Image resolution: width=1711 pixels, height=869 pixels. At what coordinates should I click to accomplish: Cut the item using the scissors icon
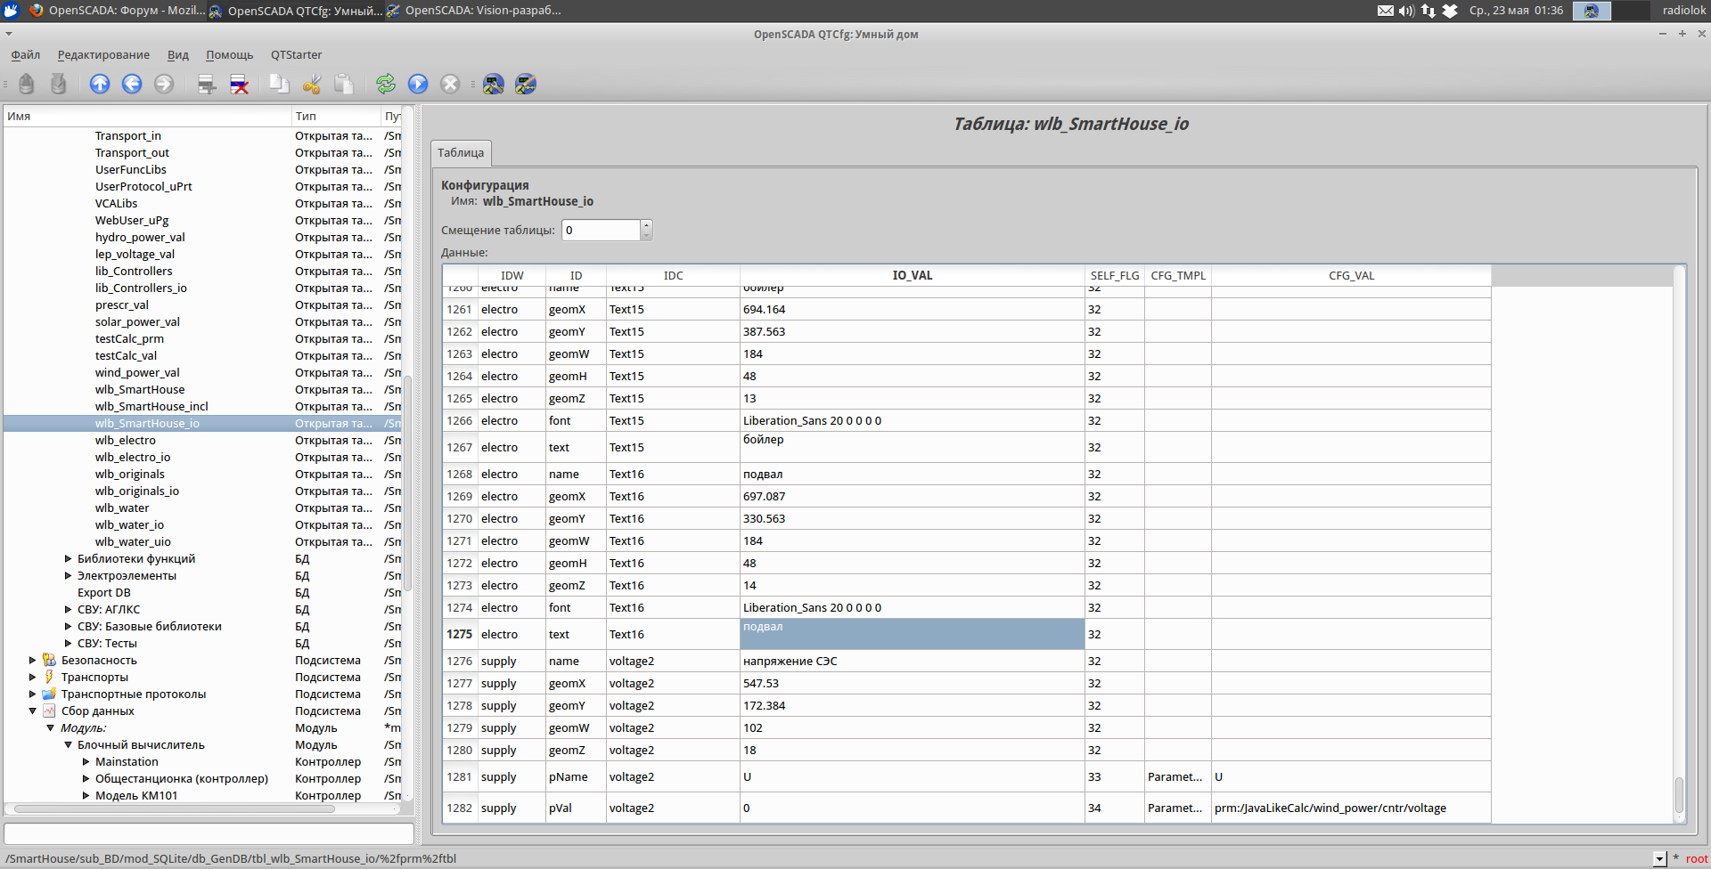(x=312, y=84)
